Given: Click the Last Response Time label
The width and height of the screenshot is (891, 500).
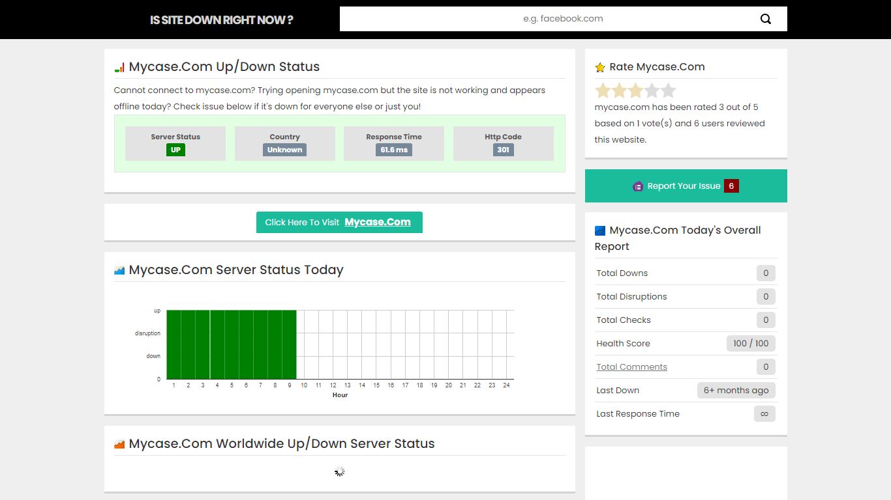Looking at the screenshot, I should pos(638,414).
